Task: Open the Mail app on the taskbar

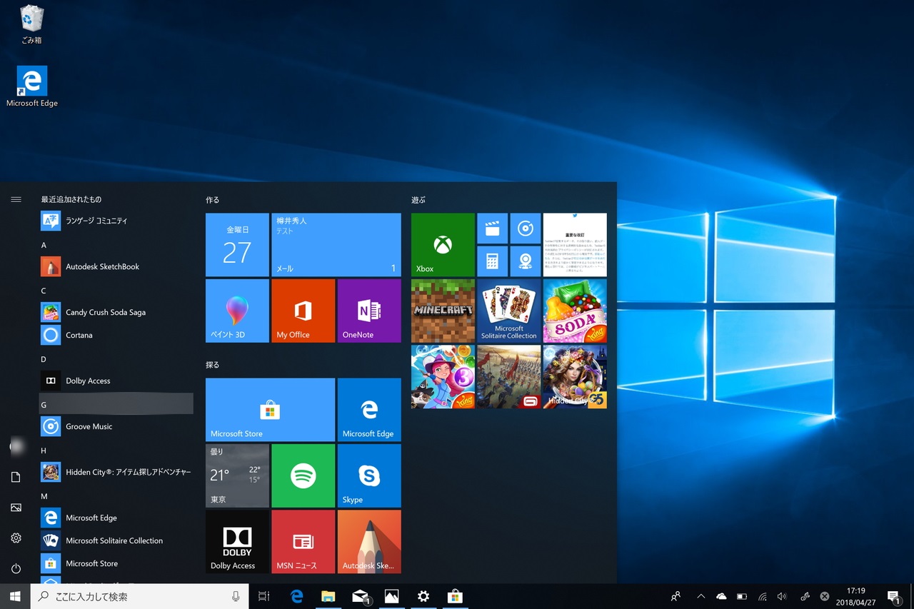Action: tap(360, 596)
